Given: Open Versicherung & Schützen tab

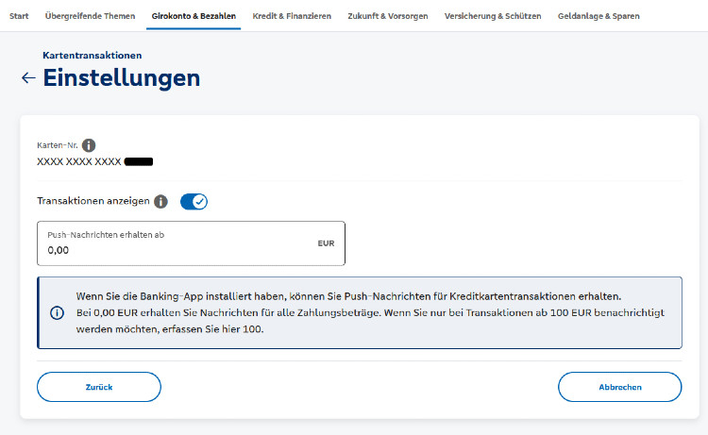Looking at the screenshot, I should pyautogui.click(x=493, y=16).
